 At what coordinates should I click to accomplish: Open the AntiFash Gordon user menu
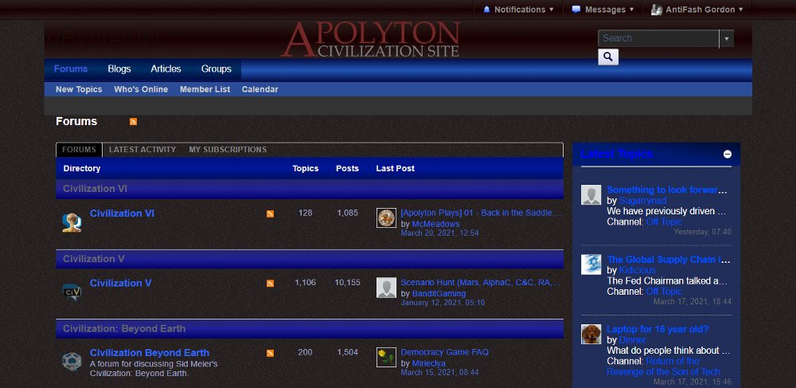[x=697, y=10]
